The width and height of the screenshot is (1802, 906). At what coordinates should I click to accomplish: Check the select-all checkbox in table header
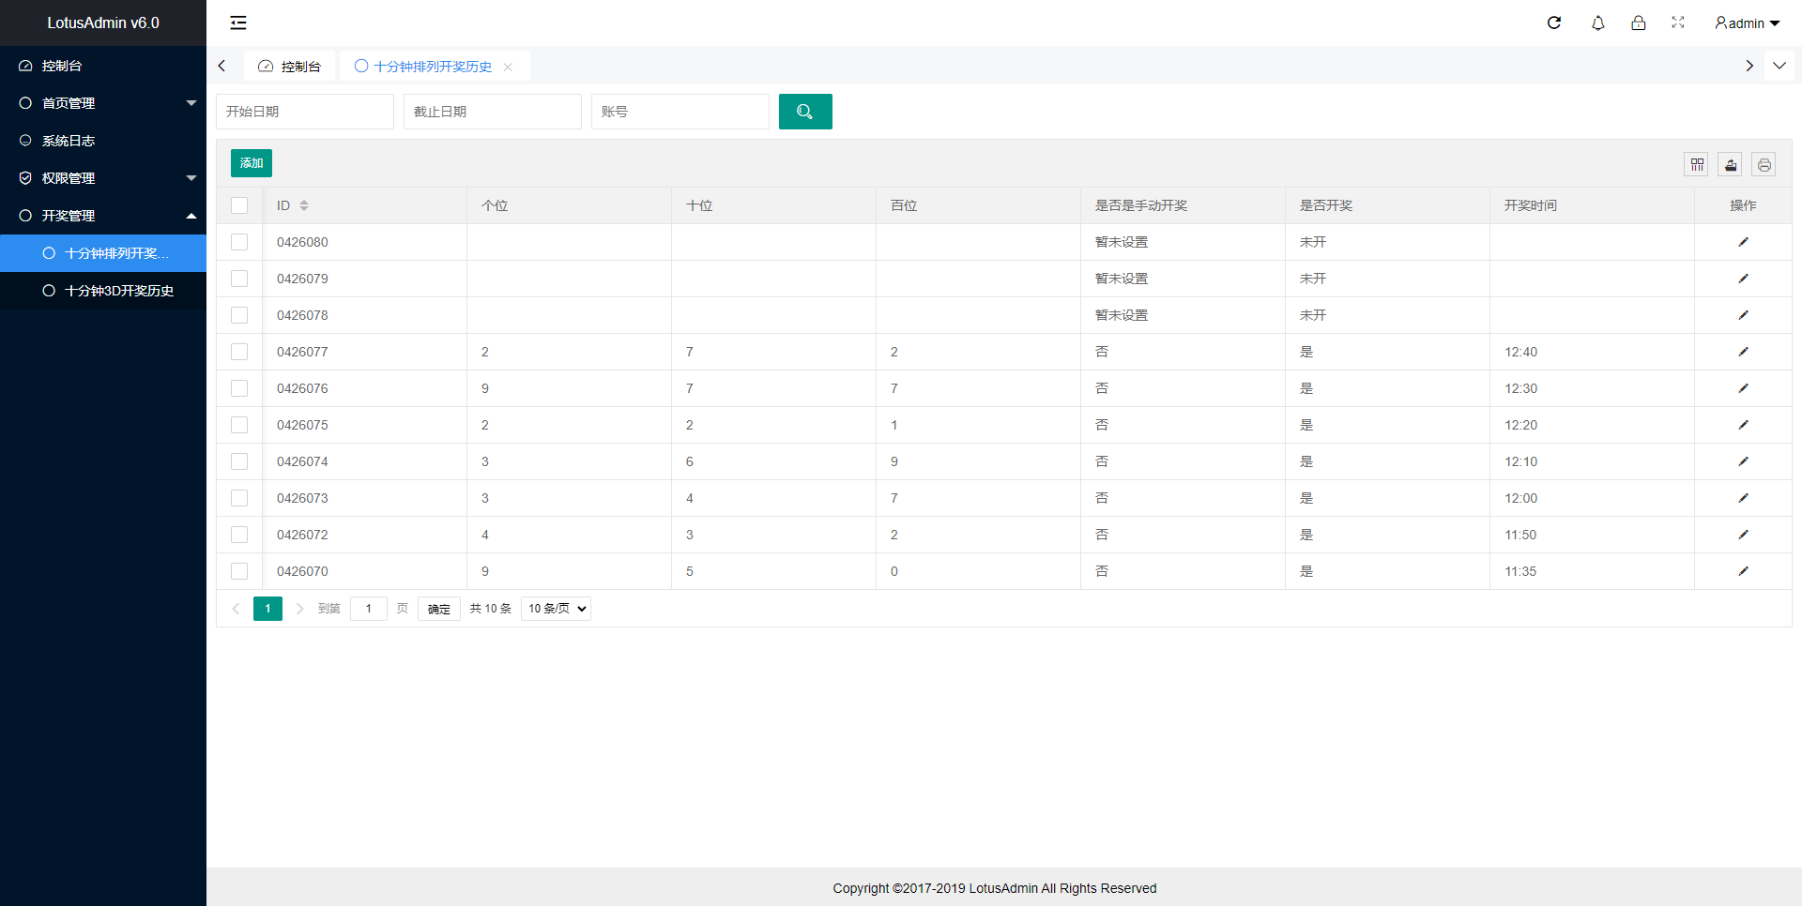(x=239, y=205)
